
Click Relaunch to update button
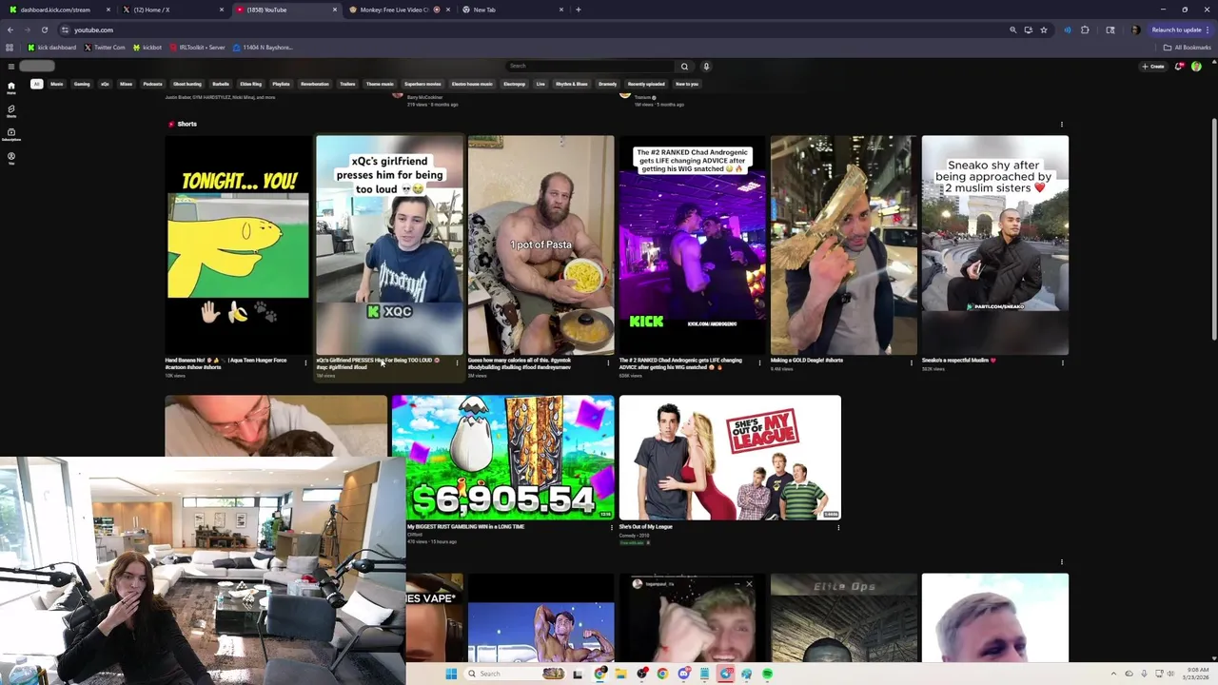tap(1176, 29)
